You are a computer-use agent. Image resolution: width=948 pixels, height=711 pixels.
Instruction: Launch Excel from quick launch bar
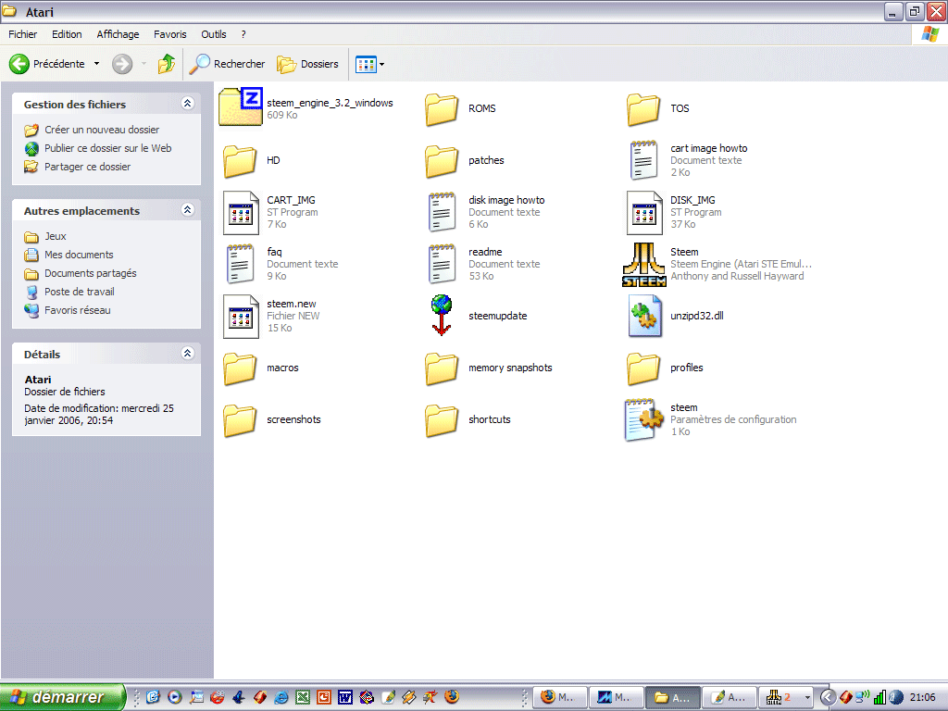(303, 697)
